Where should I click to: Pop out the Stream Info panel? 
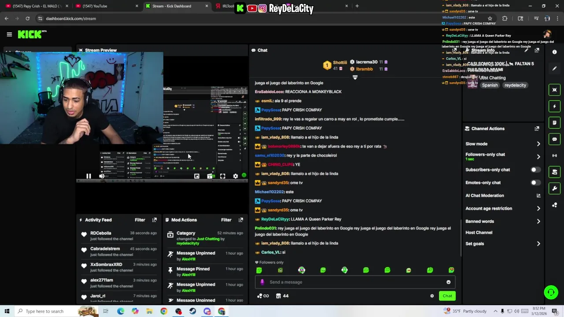tap(537, 50)
